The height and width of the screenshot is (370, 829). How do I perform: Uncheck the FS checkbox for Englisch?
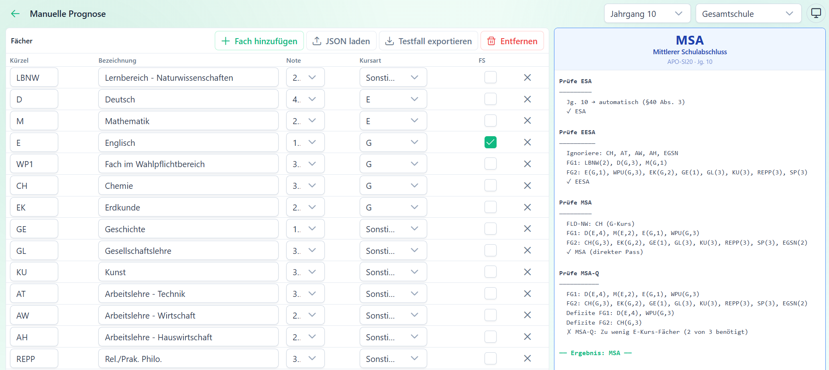pos(491,142)
